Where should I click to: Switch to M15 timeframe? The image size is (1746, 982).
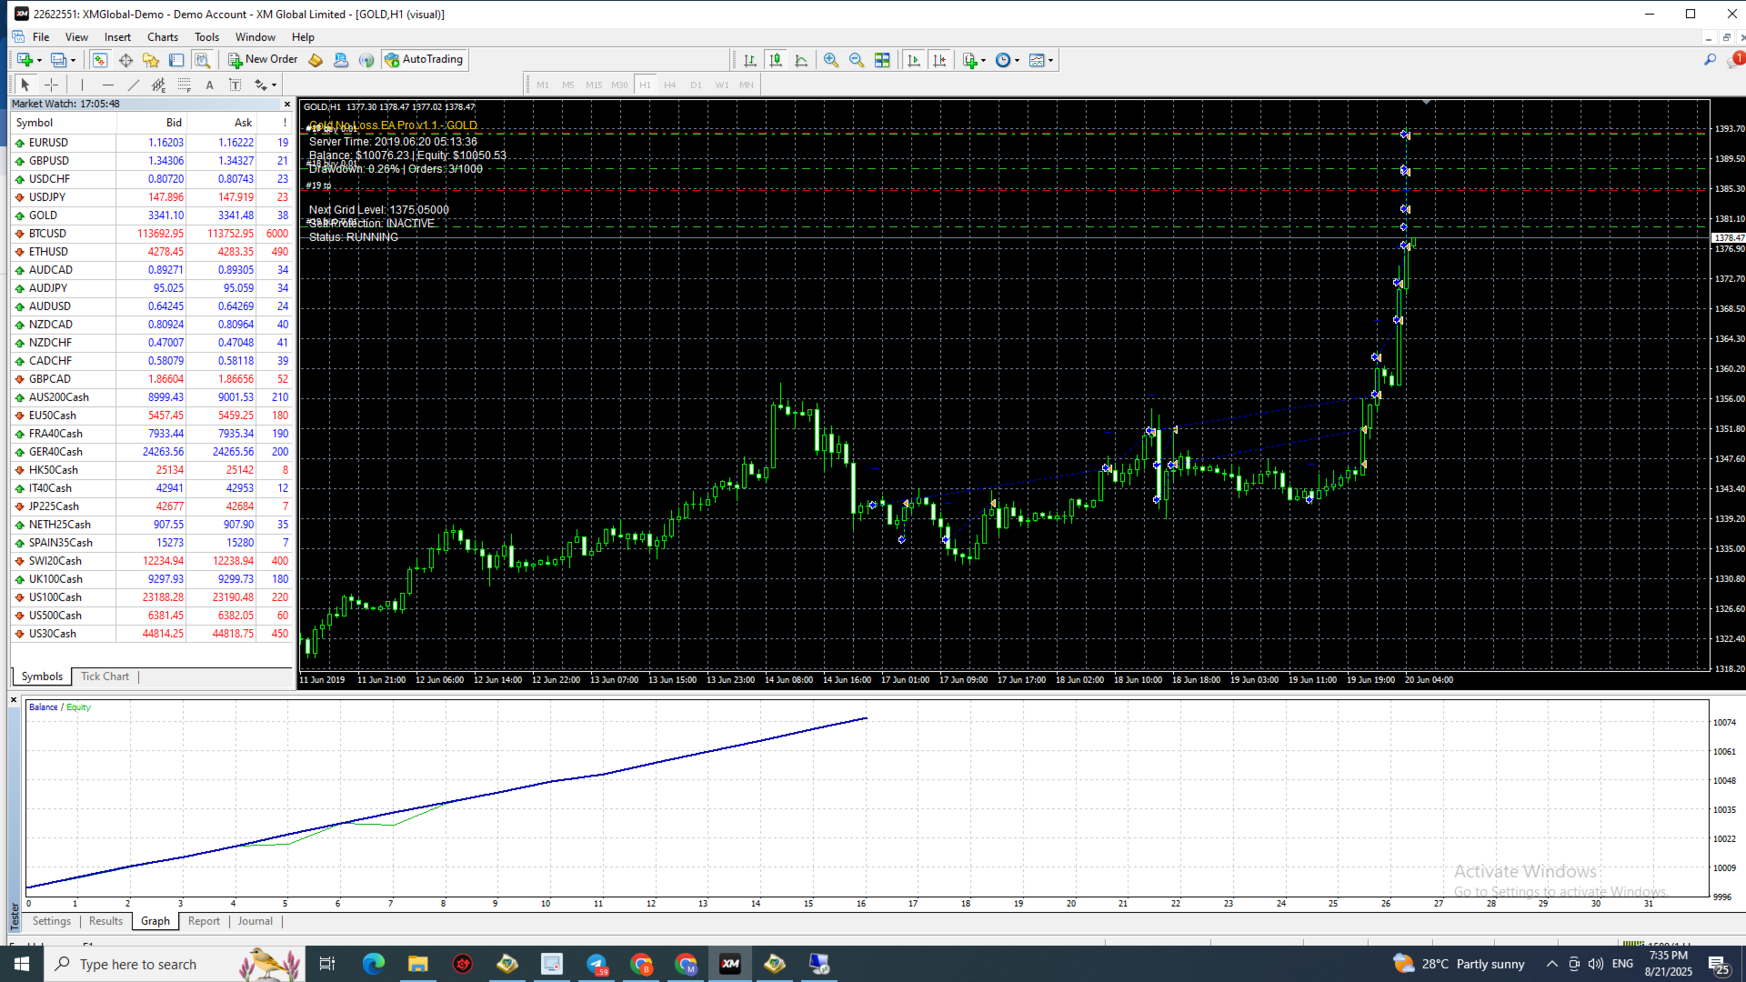[x=594, y=85]
